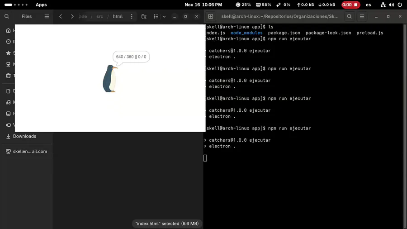
Task: Open the network status icon
Action: (383, 5)
